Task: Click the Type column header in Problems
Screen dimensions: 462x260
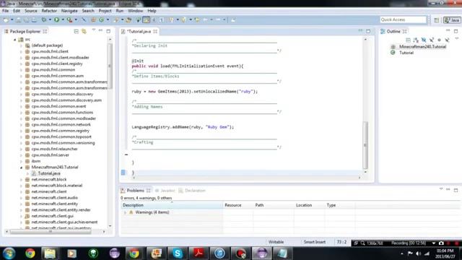Action: pyautogui.click(x=340, y=205)
